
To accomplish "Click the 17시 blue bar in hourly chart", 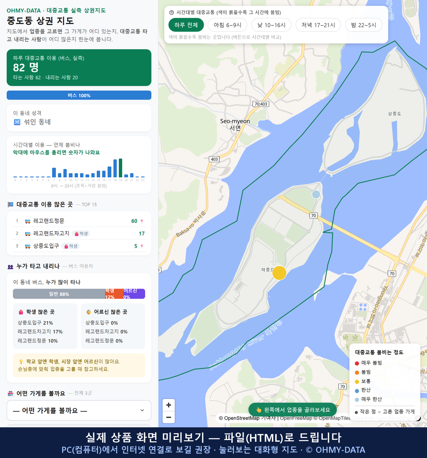I will coord(110,172).
